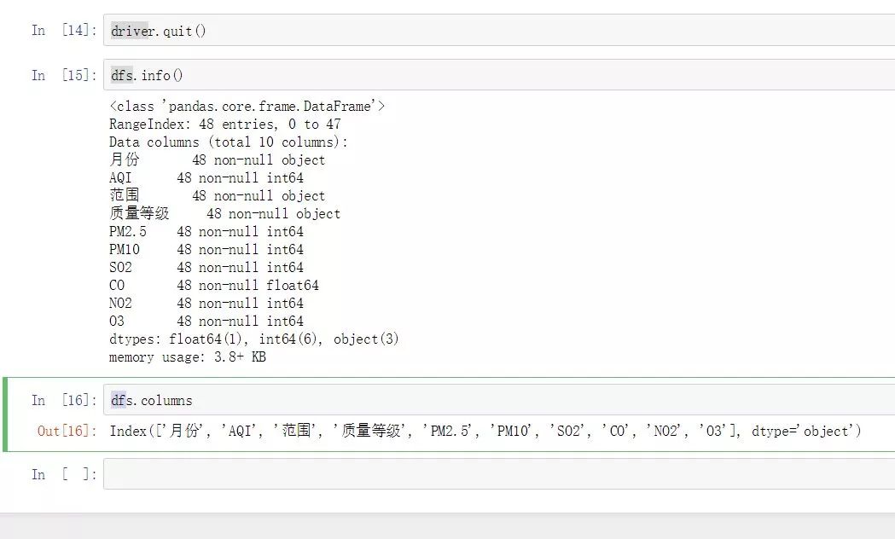Select the dfs.info() code cell

pos(499,75)
